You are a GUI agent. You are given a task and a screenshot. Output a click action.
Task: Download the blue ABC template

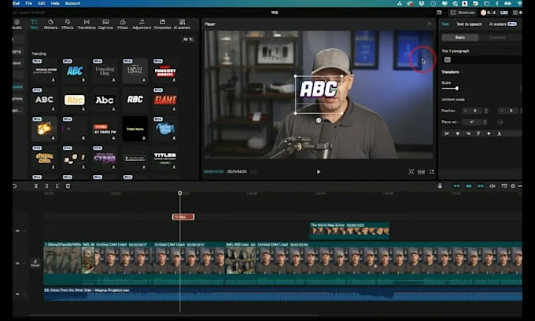click(83, 80)
